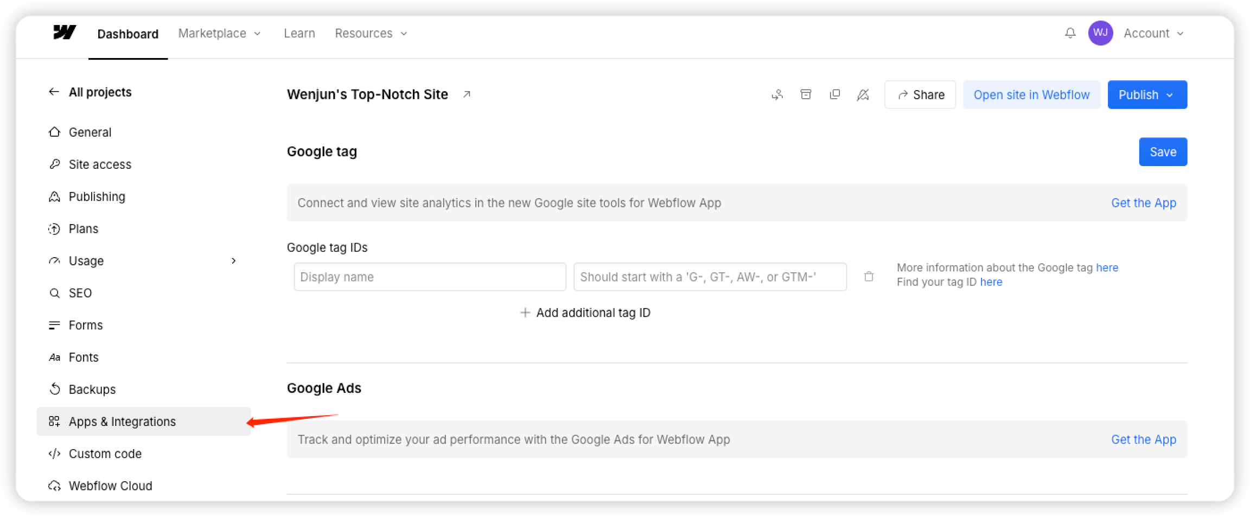Image resolution: width=1250 pixels, height=517 pixels.
Task: Click the back arrow to All projects
Action: 54,92
